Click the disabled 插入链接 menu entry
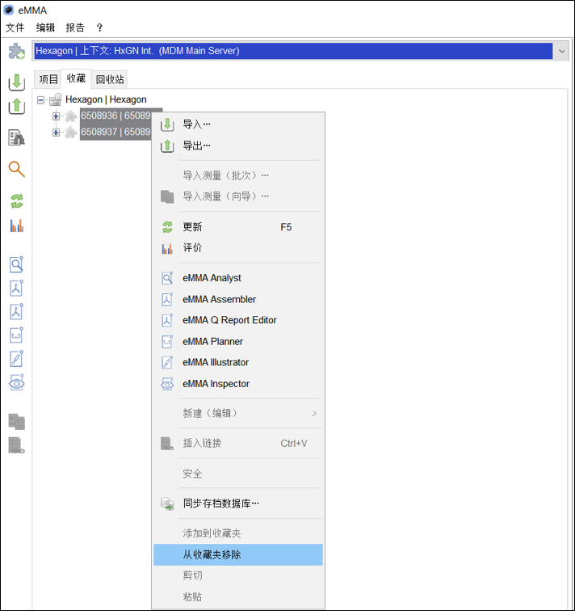The width and height of the screenshot is (575, 611). pyautogui.click(x=238, y=444)
